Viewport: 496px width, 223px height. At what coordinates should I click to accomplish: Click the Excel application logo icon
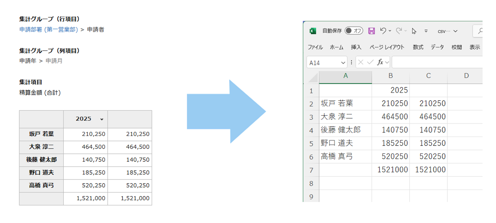click(312, 31)
